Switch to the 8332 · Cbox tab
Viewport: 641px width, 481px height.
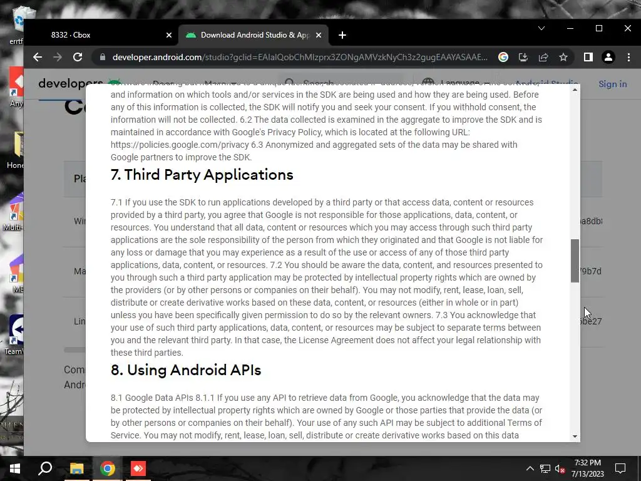point(102,35)
